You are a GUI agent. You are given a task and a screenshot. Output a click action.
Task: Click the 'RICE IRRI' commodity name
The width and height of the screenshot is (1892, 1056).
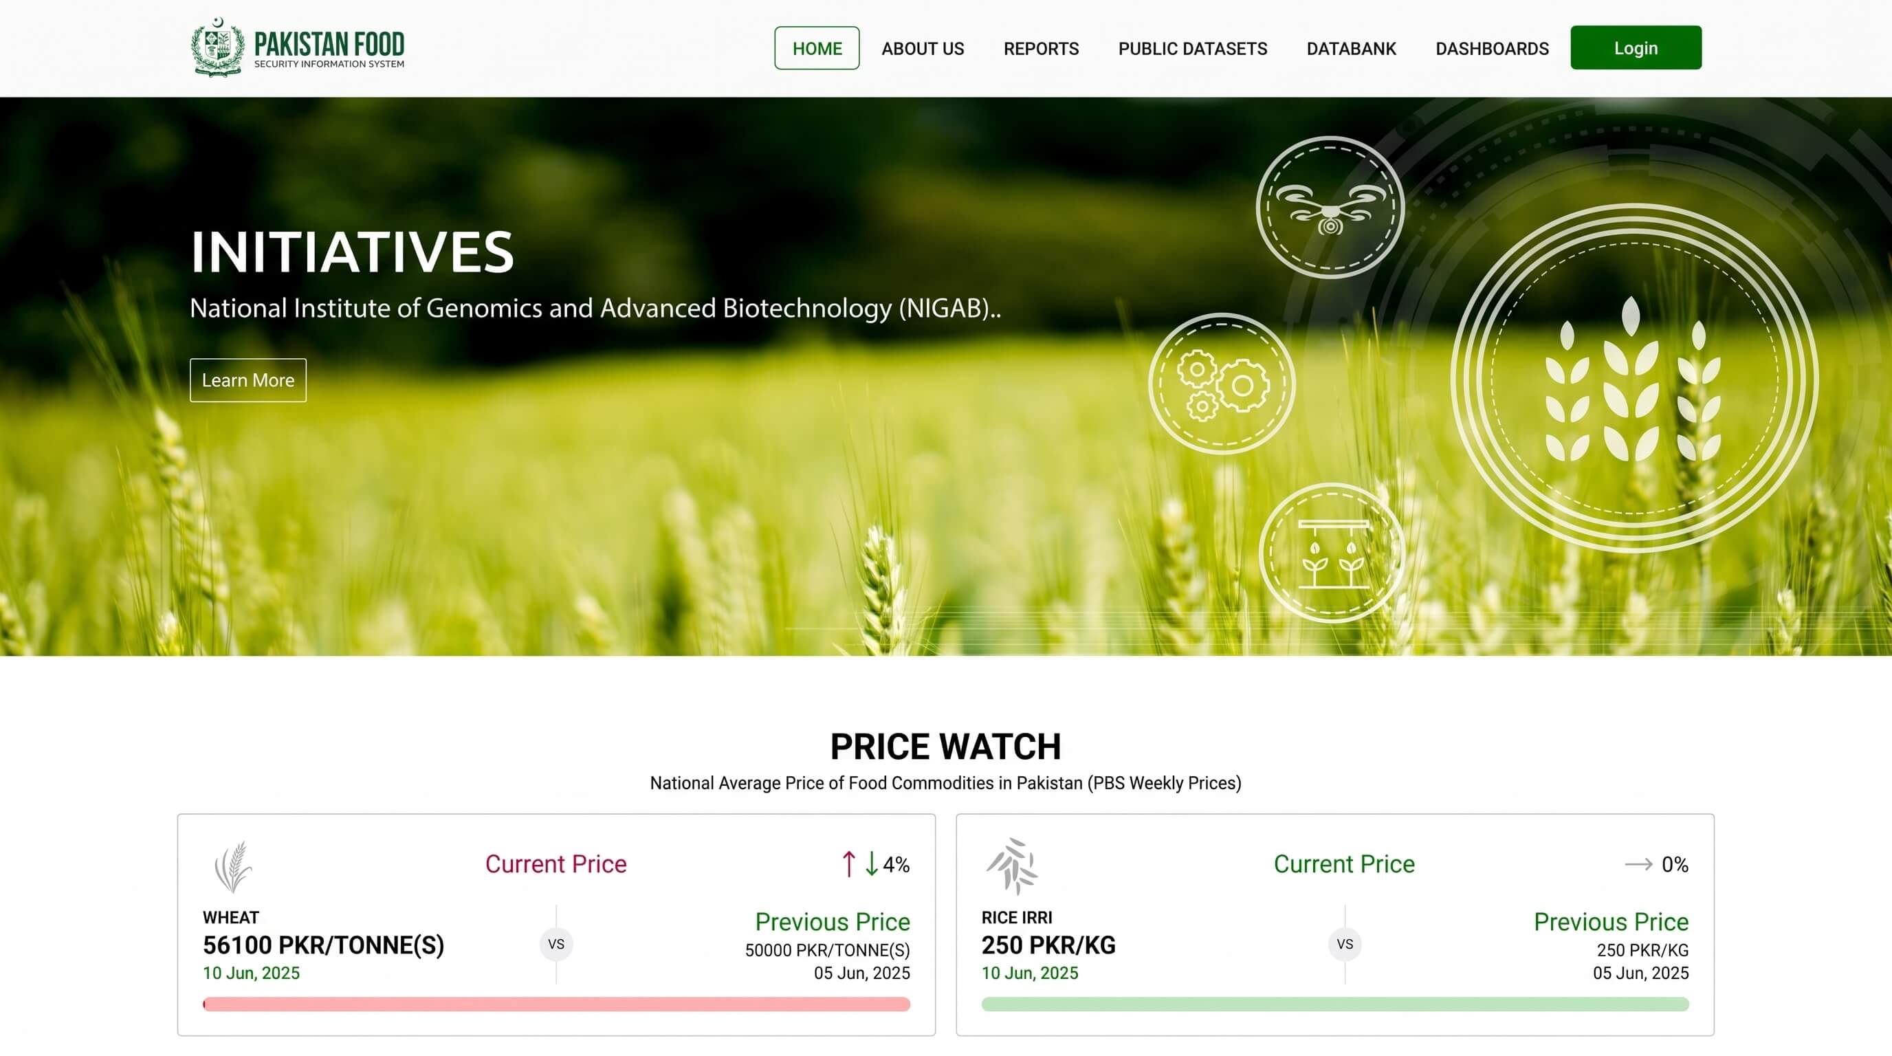[1017, 917]
